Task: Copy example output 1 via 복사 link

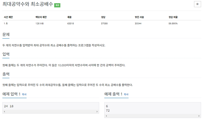Action: [x=126, y=94]
